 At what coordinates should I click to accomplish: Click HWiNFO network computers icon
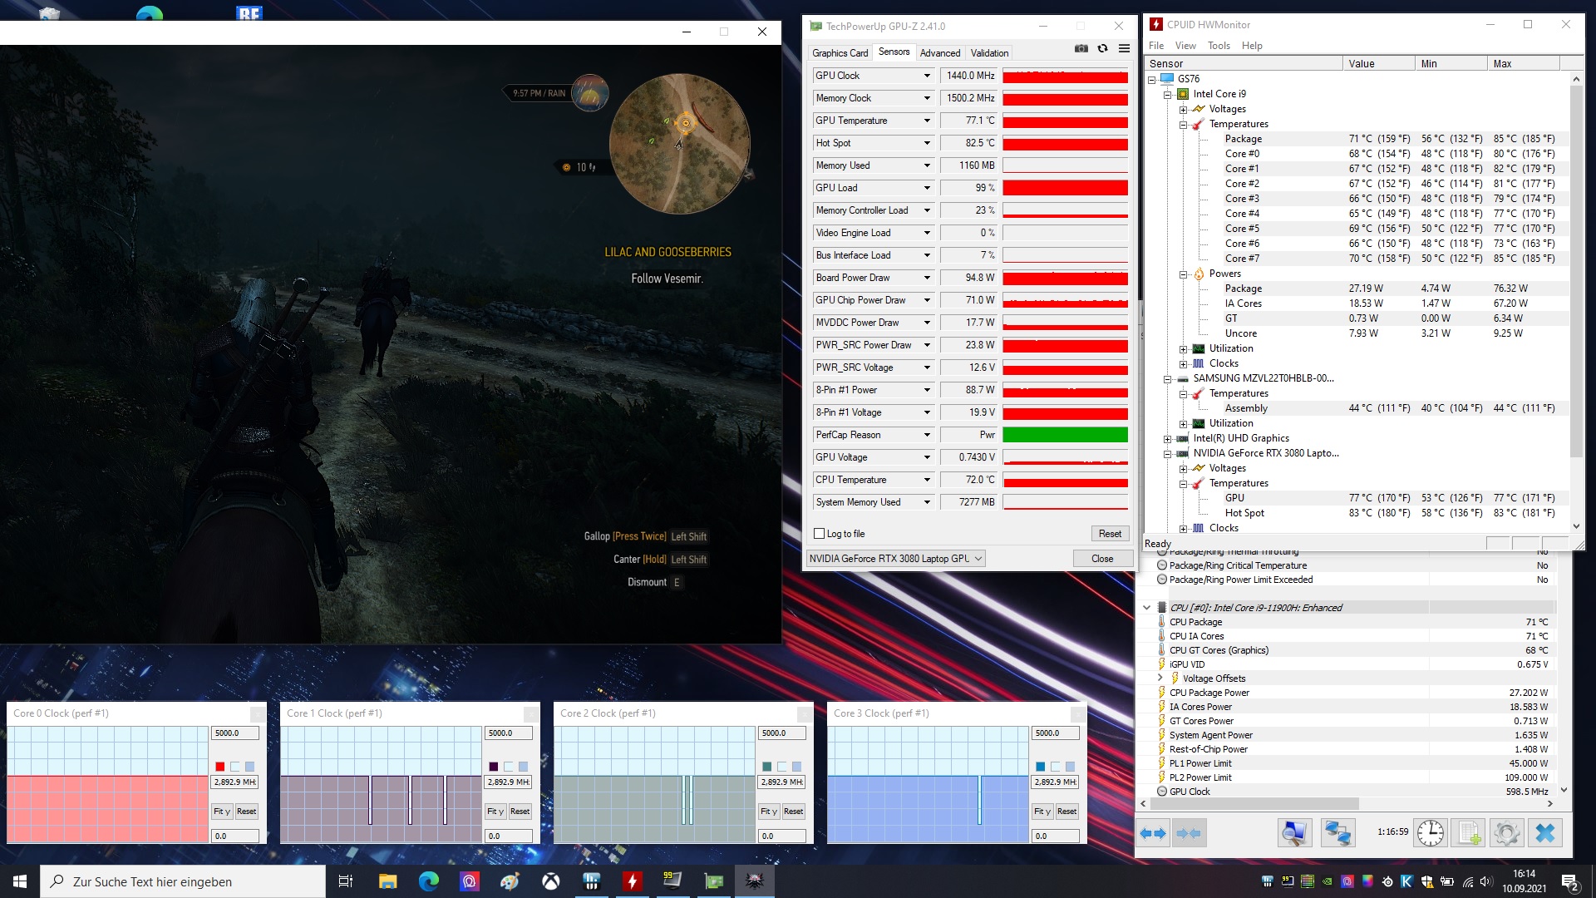point(1337,833)
